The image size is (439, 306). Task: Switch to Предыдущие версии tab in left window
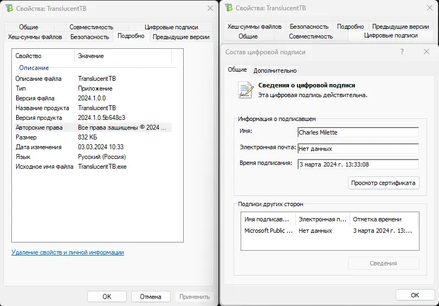tap(181, 37)
